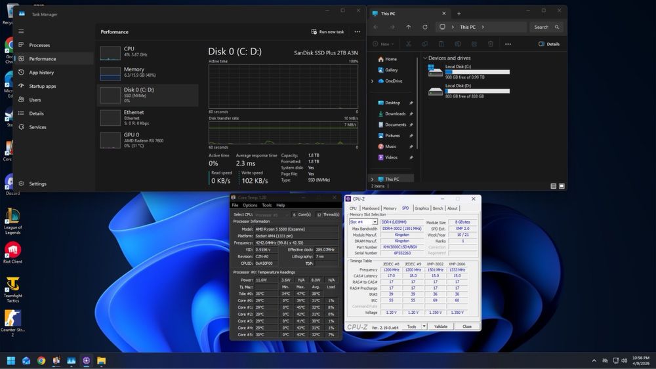The width and height of the screenshot is (656, 369).
Task: Select Local Disk (C:) drive
Action: [468, 72]
